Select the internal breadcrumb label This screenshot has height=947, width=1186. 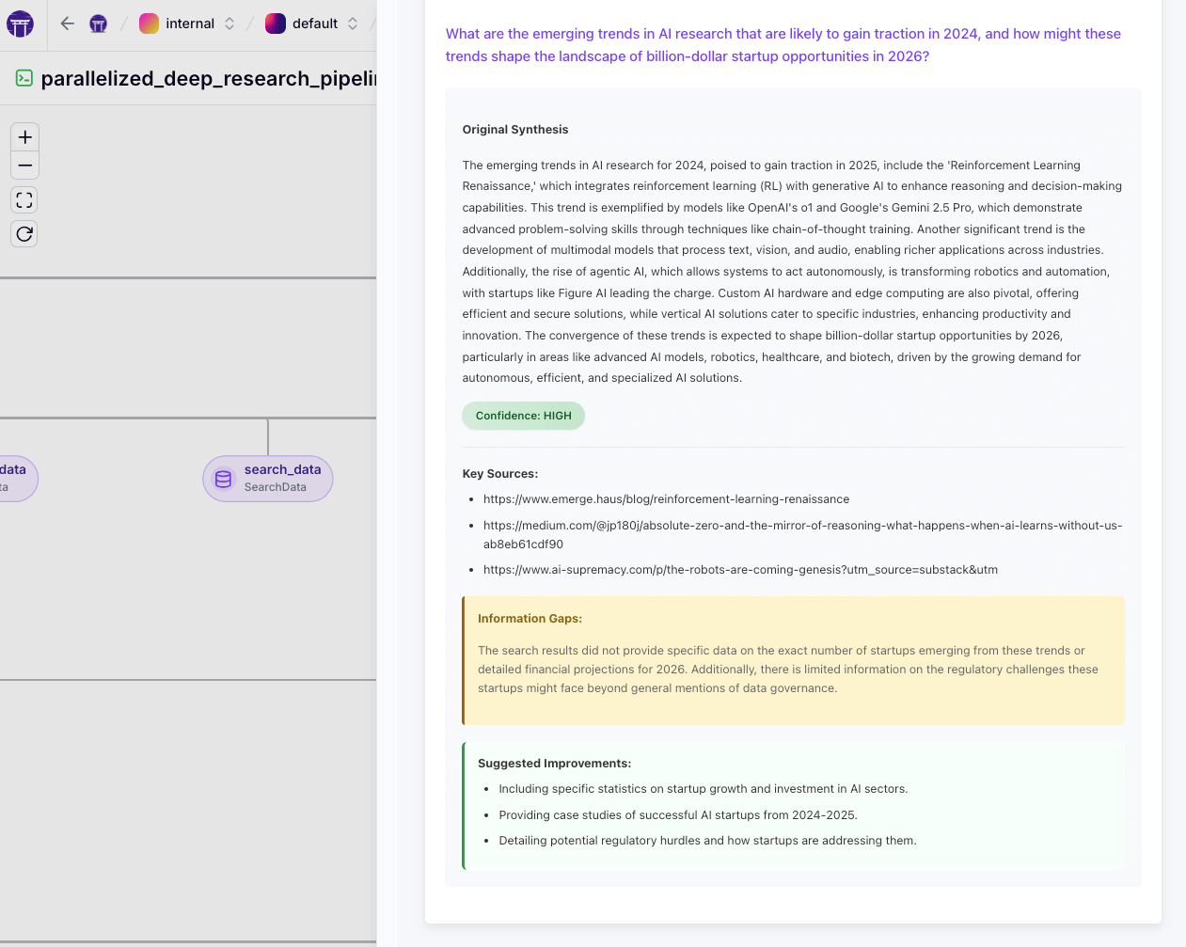[190, 24]
